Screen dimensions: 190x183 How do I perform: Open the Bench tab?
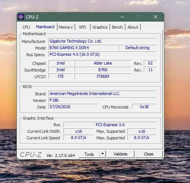pyautogui.click(x=117, y=27)
